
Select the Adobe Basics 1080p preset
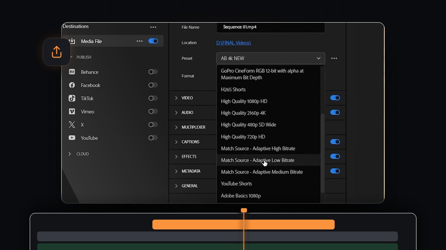click(269, 196)
